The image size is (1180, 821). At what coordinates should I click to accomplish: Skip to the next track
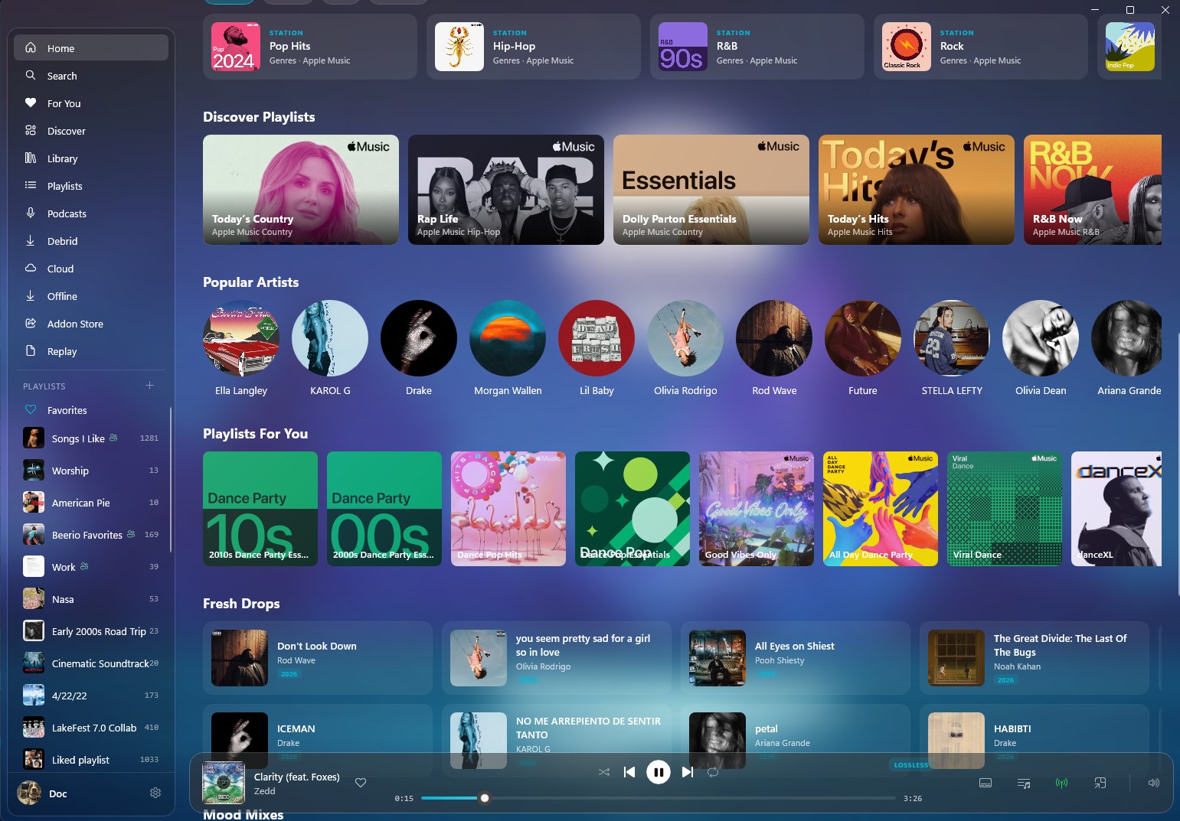pyautogui.click(x=688, y=772)
